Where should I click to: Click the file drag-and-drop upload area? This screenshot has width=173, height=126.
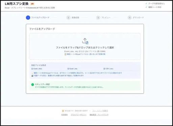tap(85, 46)
